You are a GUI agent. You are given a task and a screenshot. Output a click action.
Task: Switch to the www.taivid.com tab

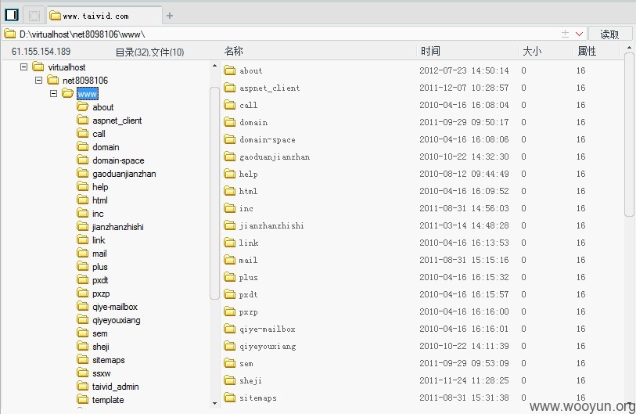(104, 16)
